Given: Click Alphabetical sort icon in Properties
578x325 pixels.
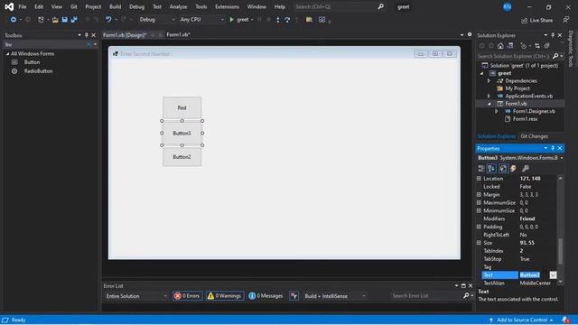Looking at the screenshot, I should pyautogui.click(x=491, y=169).
